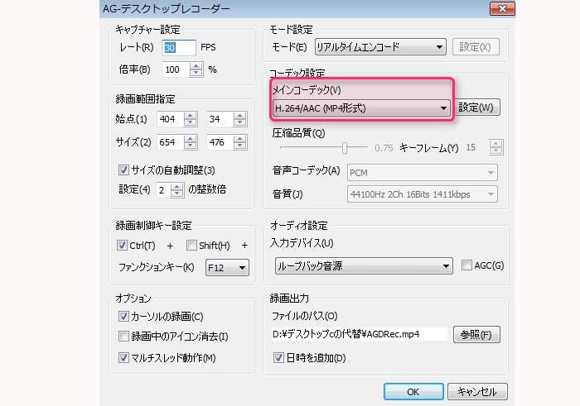Click the 始点 X field showing 404

click(x=170, y=119)
